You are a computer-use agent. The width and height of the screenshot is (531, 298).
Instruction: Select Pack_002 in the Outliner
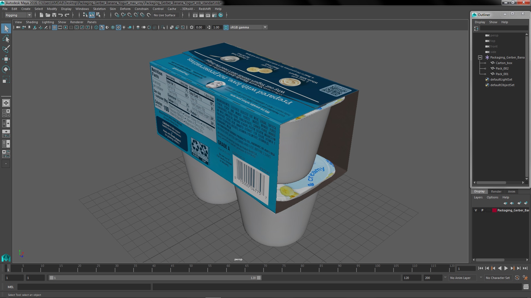pyautogui.click(x=502, y=68)
